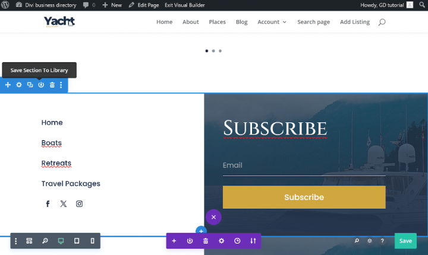Duplicate the section using the clone icon
Image resolution: width=428 pixels, height=255 pixels.
click(x=30, y=85)
